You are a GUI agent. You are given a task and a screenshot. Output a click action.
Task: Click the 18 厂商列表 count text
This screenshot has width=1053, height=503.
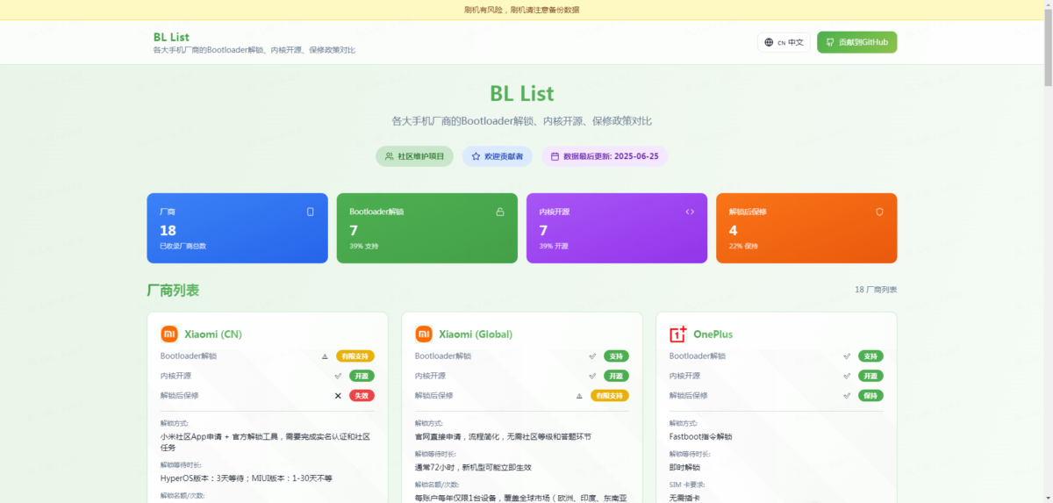876,290
